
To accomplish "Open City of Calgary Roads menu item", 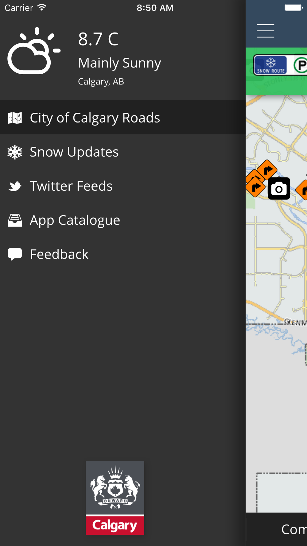I will (x=123, y=117).
